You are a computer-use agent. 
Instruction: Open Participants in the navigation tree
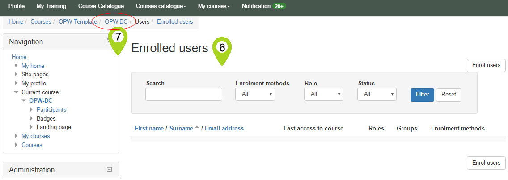pos(51,109)
